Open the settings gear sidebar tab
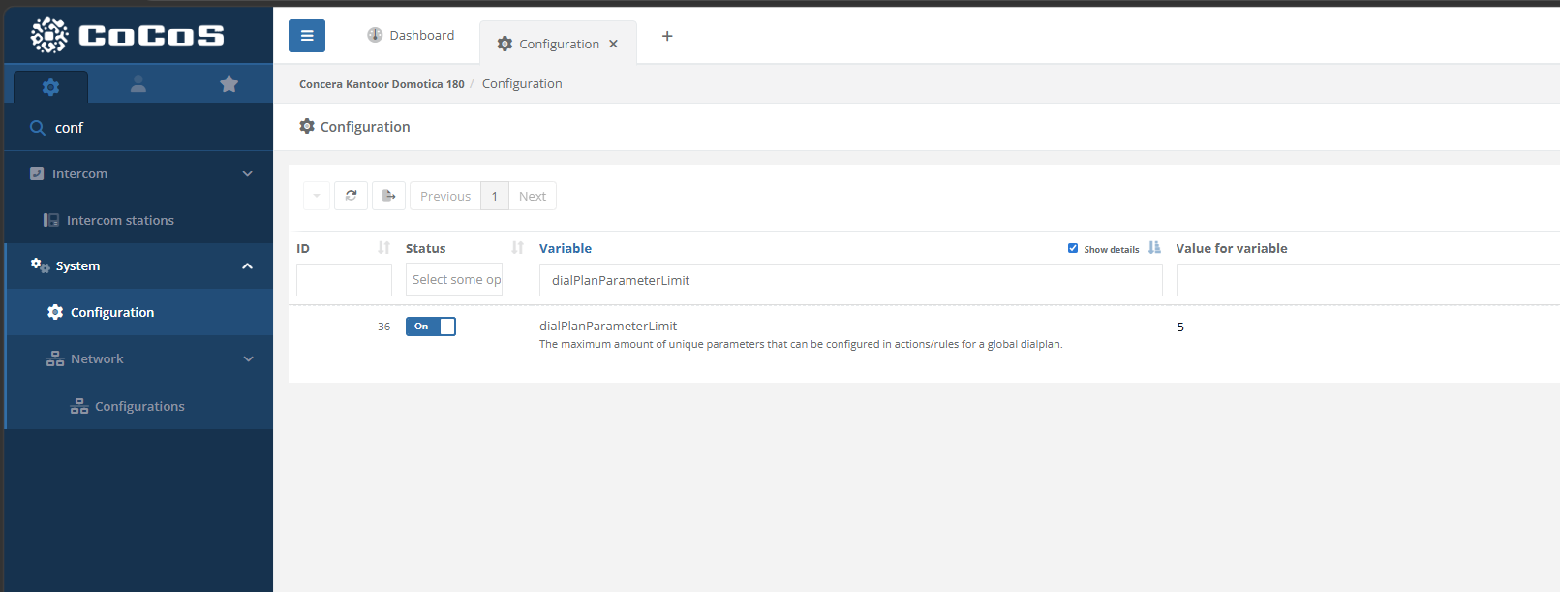The image size is (1560, 592). (x=50, y=87)
